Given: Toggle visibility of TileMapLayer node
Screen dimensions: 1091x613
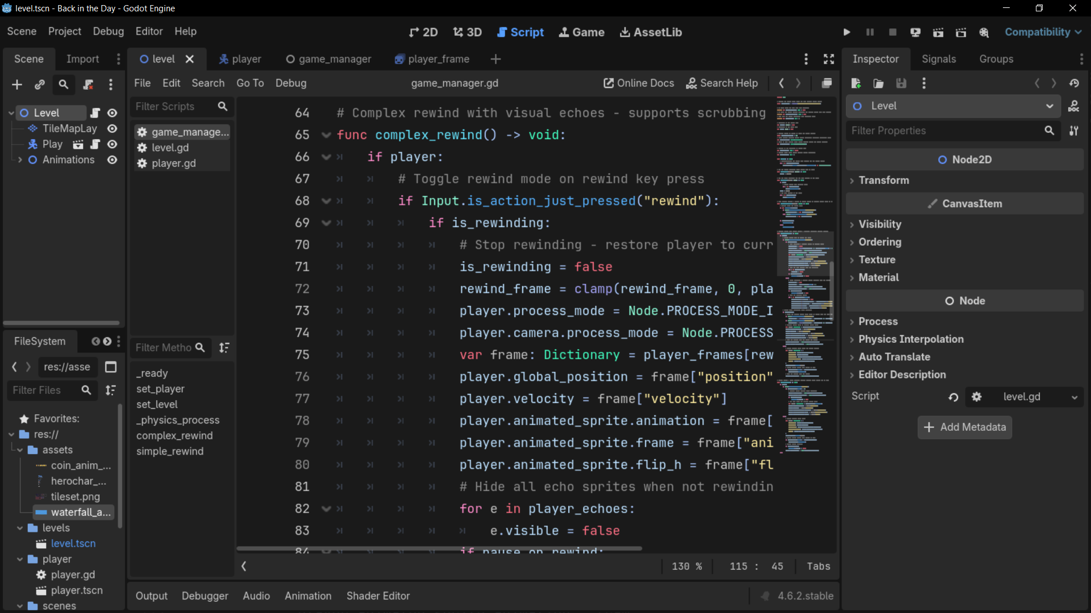Looking at the screenshot, I should tap(113, 129).
